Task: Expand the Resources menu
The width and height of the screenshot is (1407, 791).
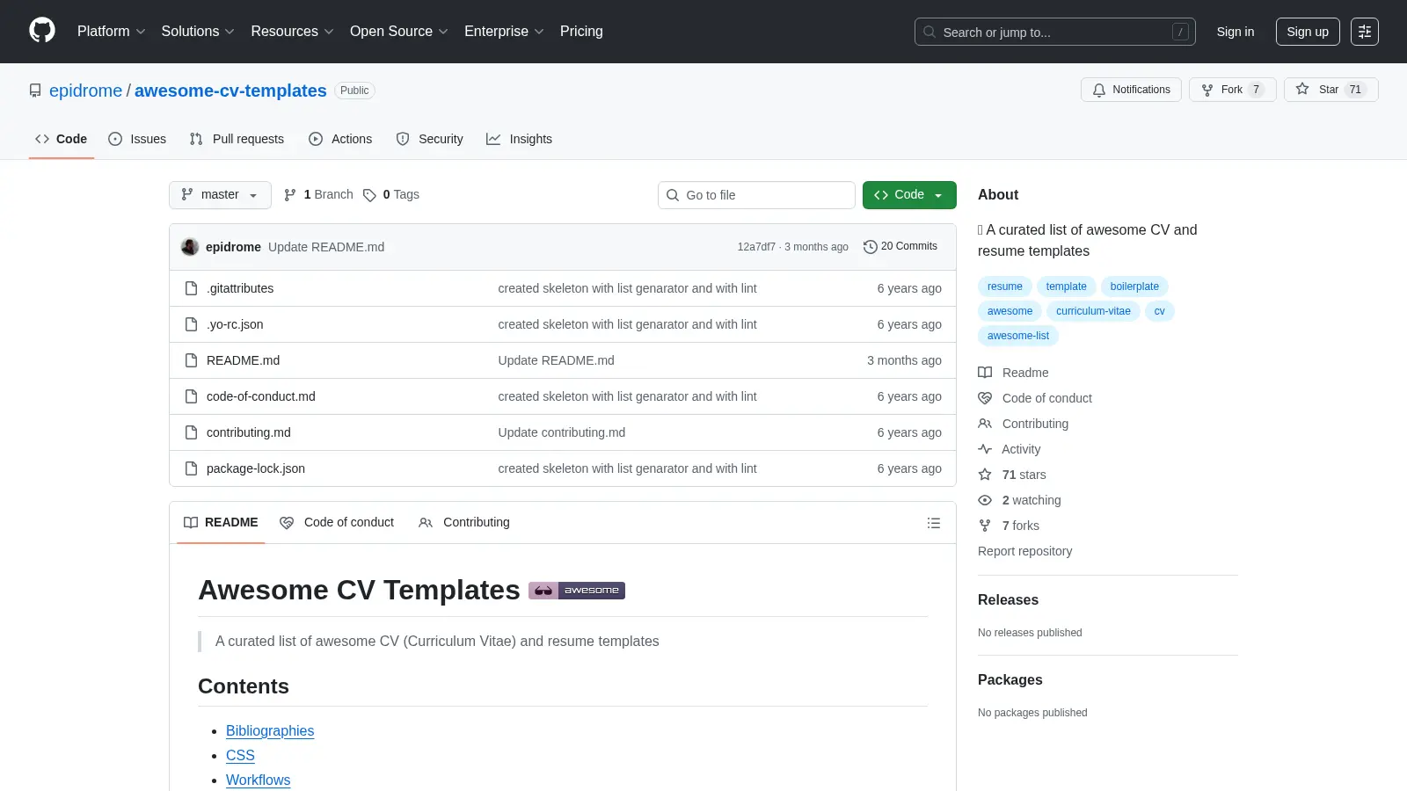Action: (292, 32)
